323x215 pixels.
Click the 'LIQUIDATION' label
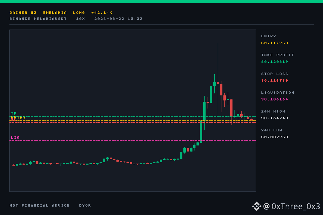click(x=278, y=93)
